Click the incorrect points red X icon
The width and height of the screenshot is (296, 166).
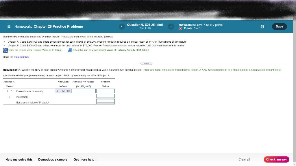click(x=181, y=29)
